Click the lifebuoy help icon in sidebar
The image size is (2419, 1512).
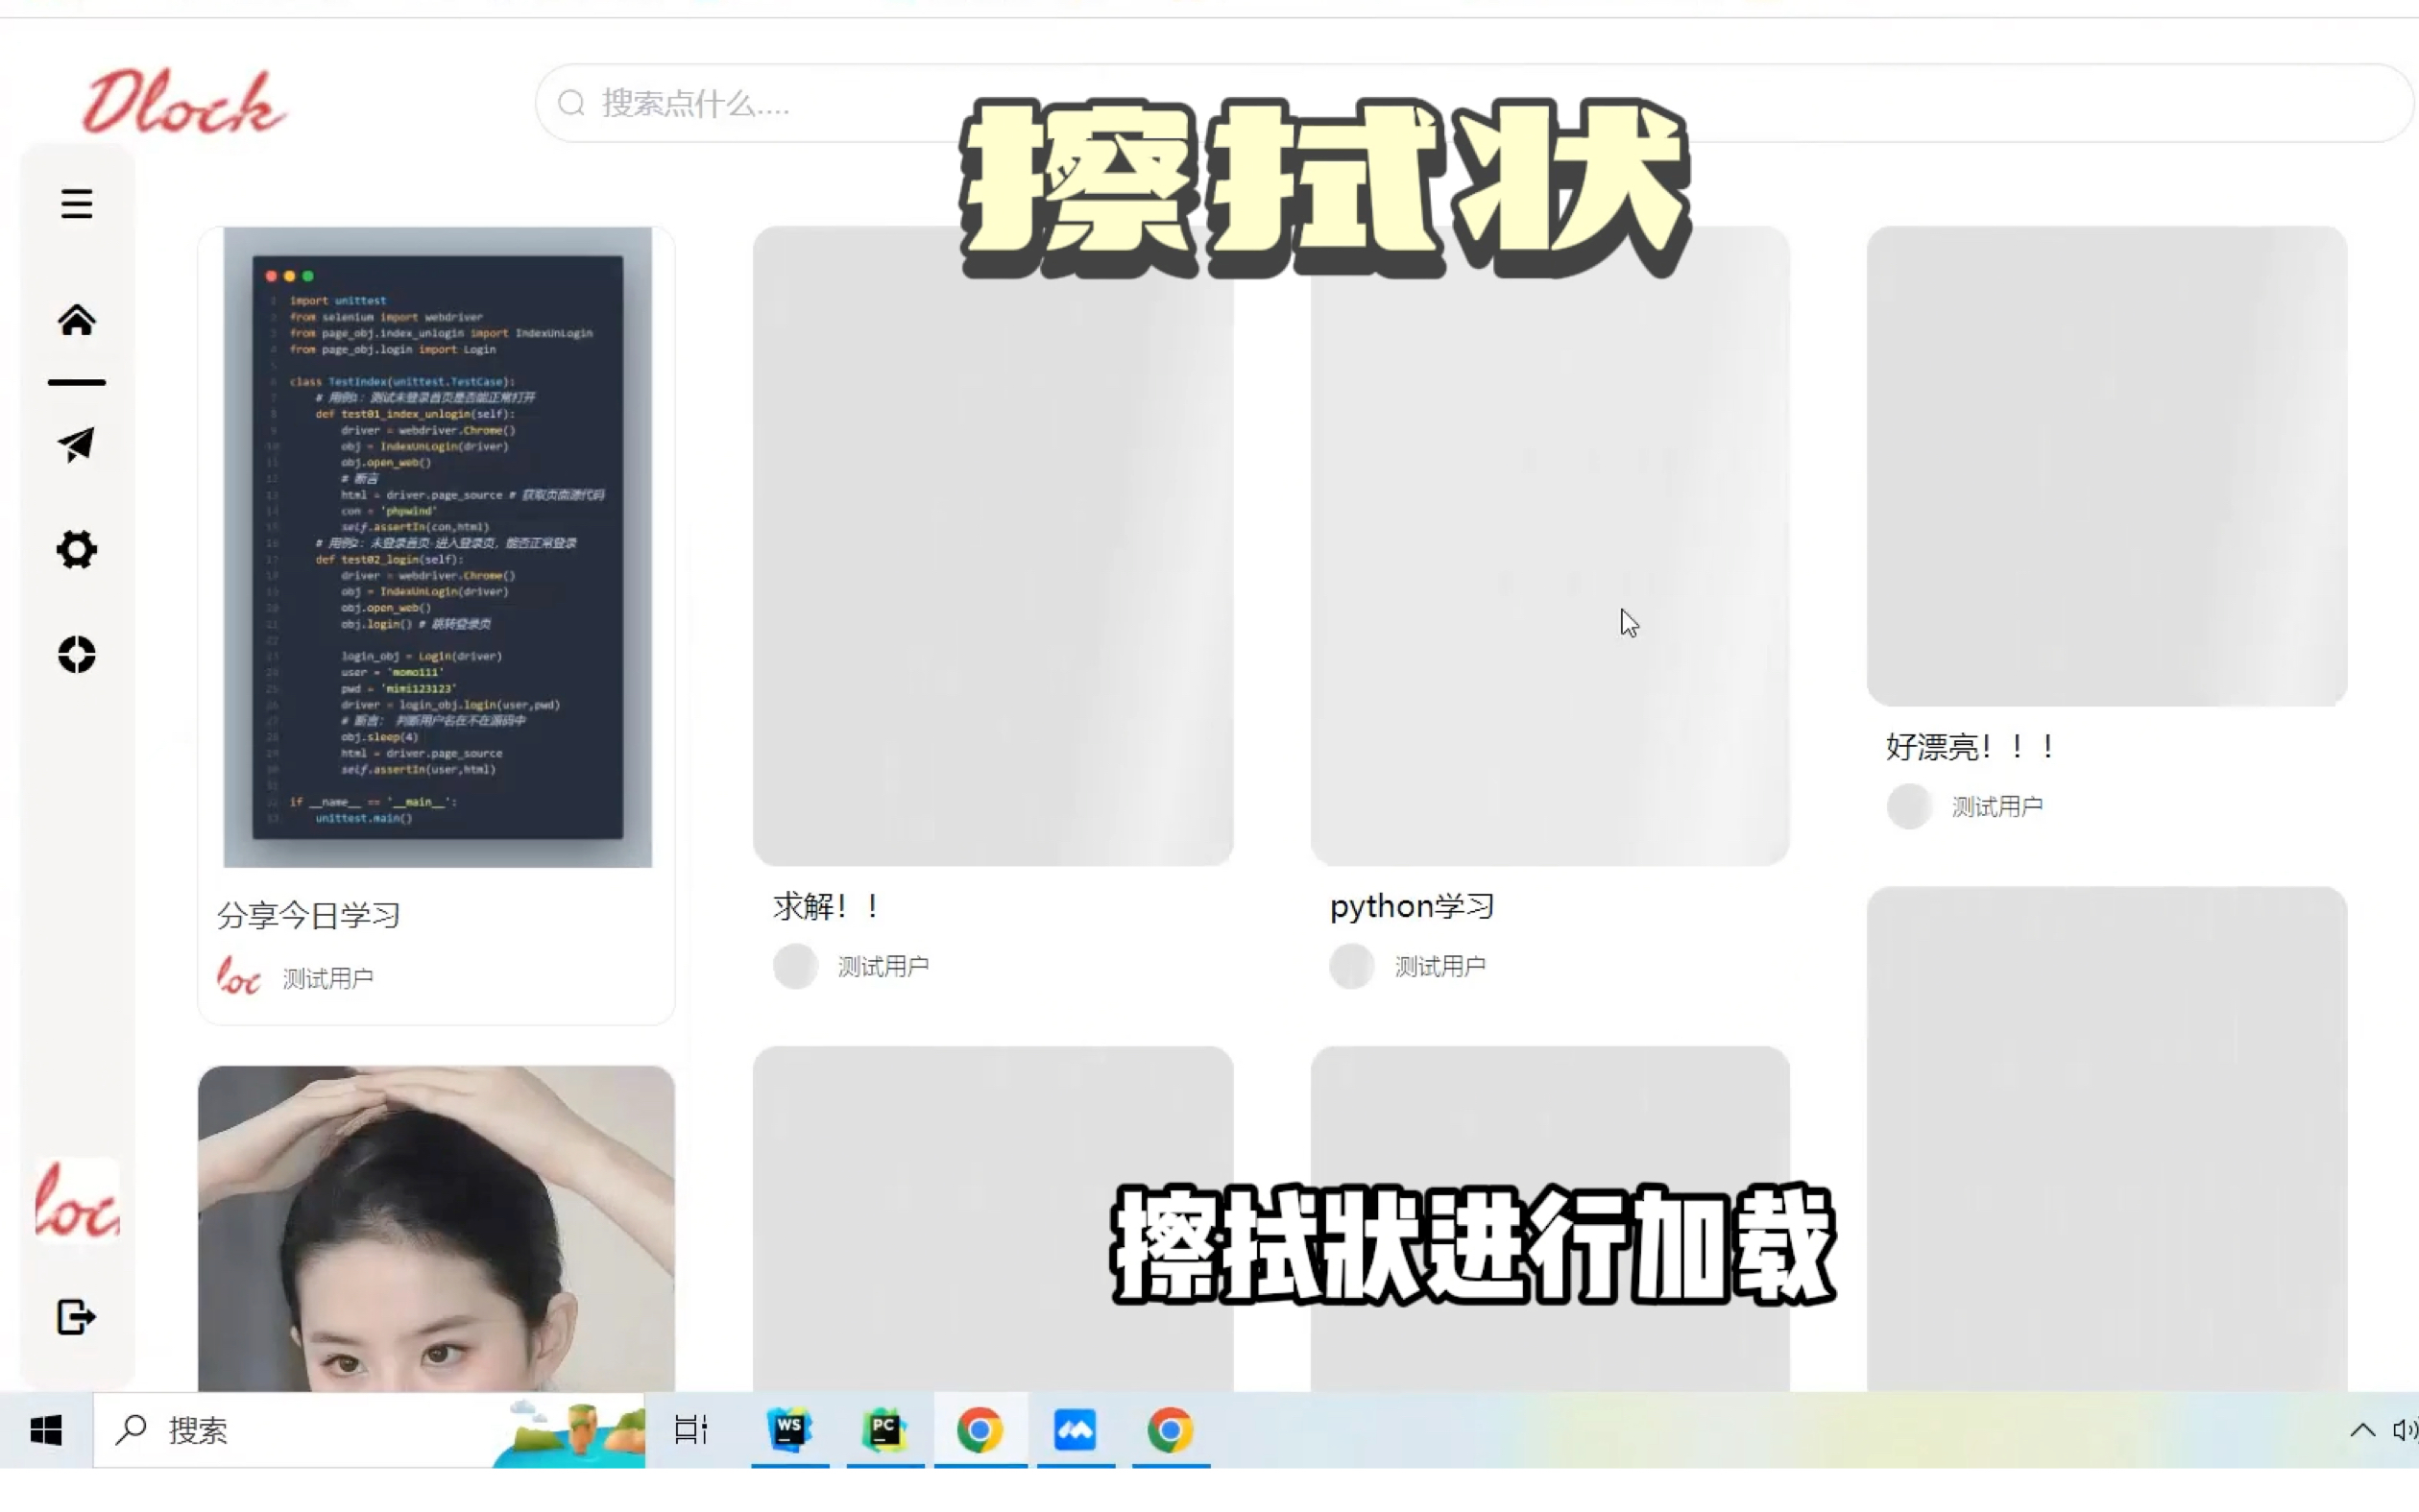[x=76, y=655]
